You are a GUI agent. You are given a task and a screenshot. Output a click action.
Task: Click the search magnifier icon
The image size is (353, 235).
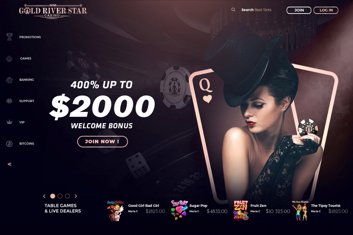[x=233, y=10]
